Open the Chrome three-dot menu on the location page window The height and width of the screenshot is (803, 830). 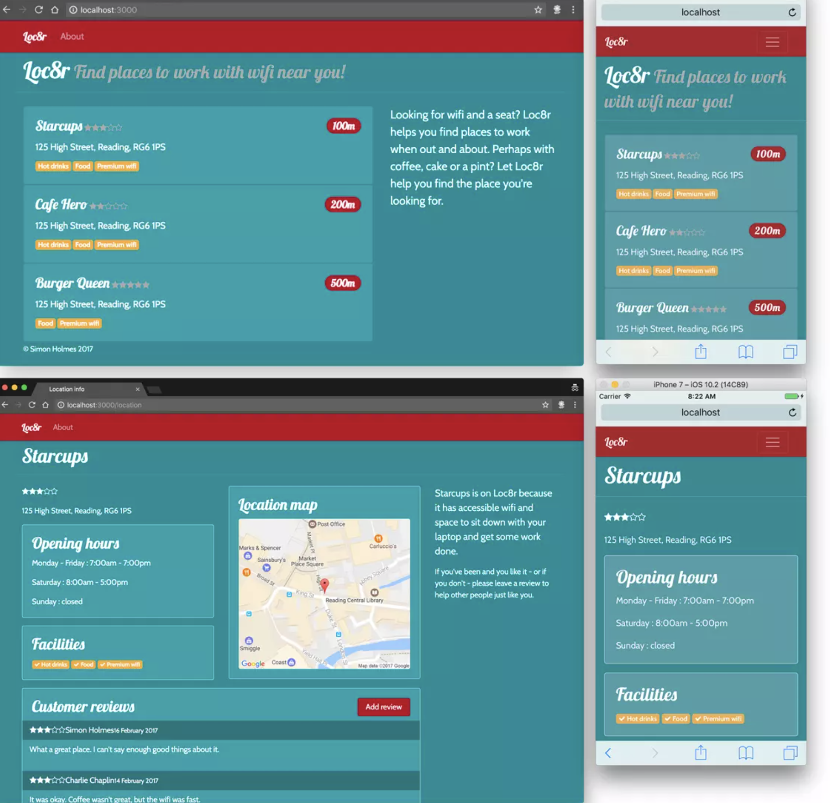575,405
